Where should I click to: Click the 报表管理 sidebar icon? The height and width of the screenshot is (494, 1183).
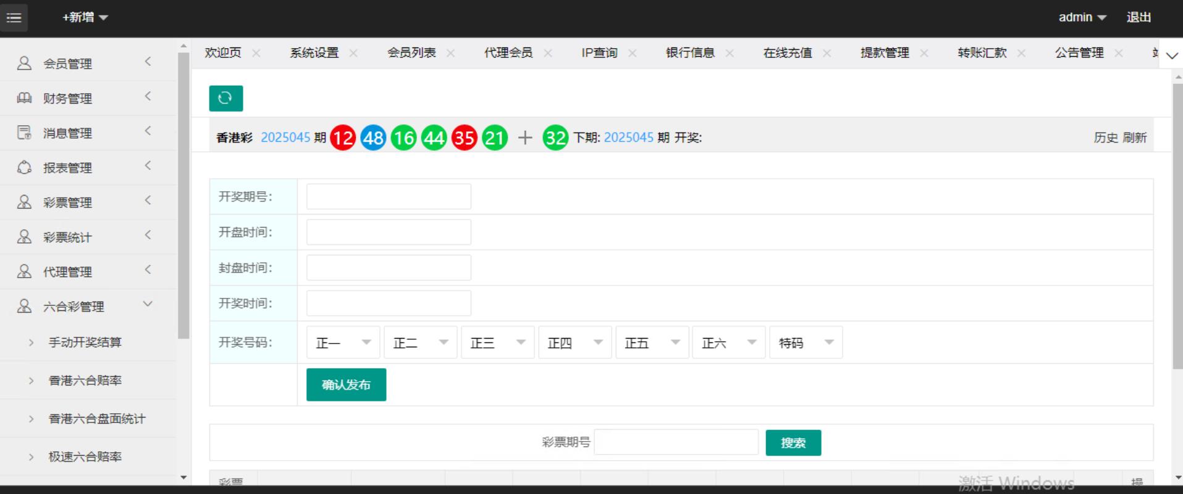[24, 167]
